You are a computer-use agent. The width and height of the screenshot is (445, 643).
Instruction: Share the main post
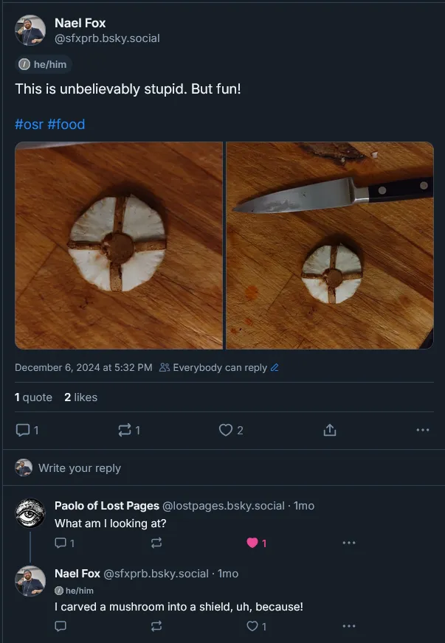point(330,430)
